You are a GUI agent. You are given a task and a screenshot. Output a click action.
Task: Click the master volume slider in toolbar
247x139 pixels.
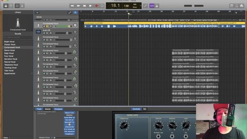(x=194, y=6)
